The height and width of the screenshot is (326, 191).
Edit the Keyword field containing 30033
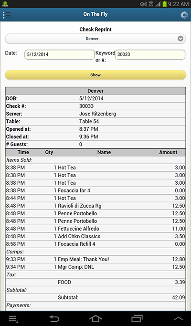click(x=150, y=54)
